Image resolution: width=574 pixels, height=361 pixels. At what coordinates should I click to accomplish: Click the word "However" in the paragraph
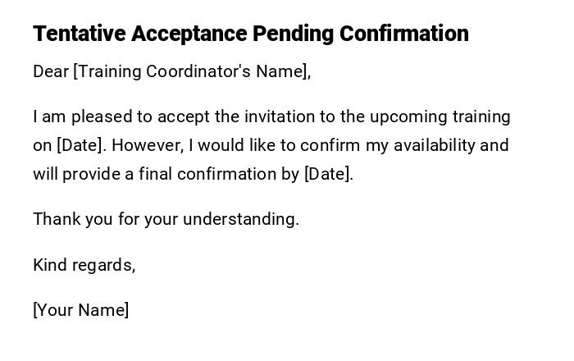[x=147, y=145]
